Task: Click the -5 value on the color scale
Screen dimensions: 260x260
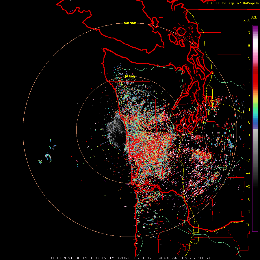Action: 248,187
